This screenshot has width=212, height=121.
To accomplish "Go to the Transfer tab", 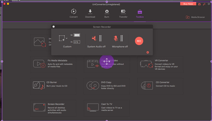I will click(x=123, y=13).
